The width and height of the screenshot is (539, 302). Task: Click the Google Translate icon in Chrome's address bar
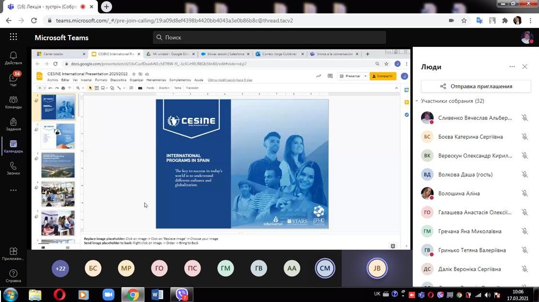(x=480, y=21)
